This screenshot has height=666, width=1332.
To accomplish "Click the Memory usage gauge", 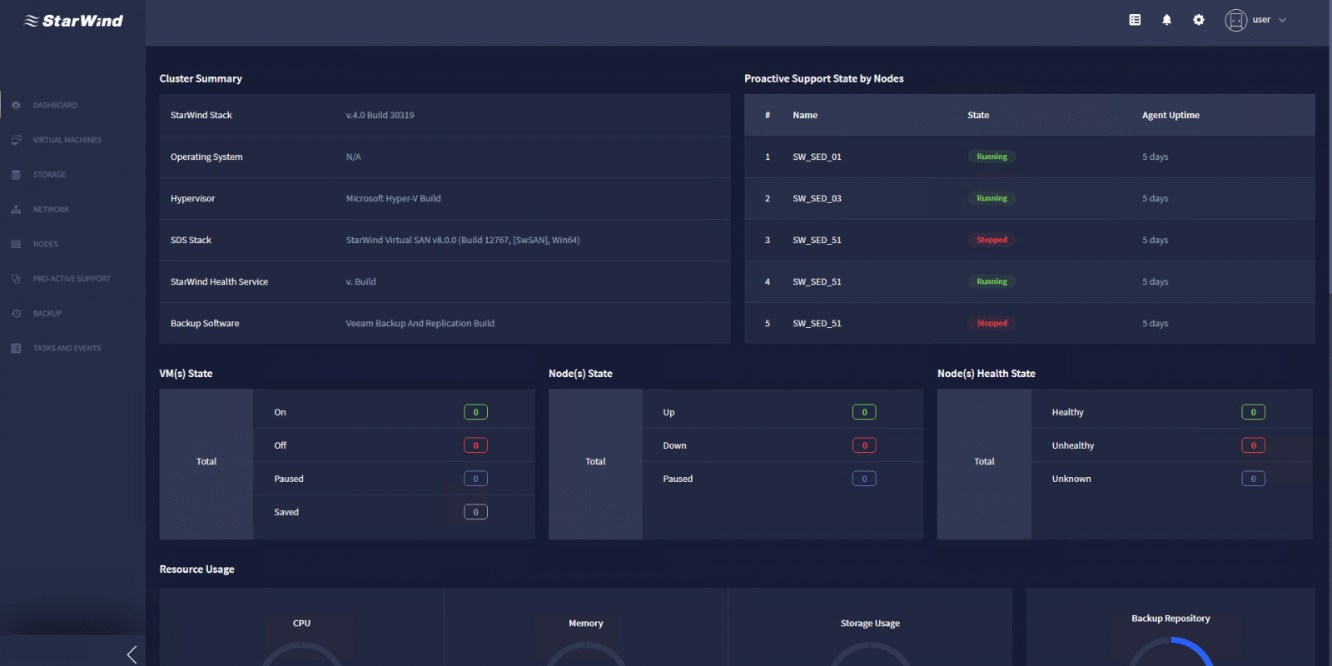I will 586,654.
